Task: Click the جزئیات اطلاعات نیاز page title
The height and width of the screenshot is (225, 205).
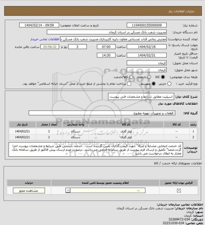Action: point(182,11)
